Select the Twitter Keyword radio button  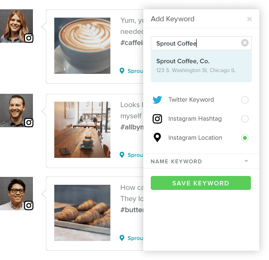tap(245, 100)
